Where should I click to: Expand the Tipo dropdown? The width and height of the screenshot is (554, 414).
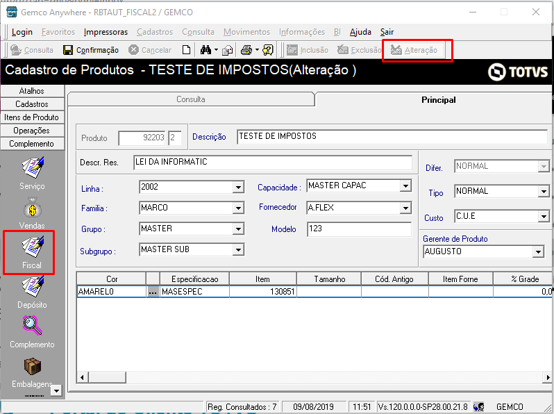(544, 192)
